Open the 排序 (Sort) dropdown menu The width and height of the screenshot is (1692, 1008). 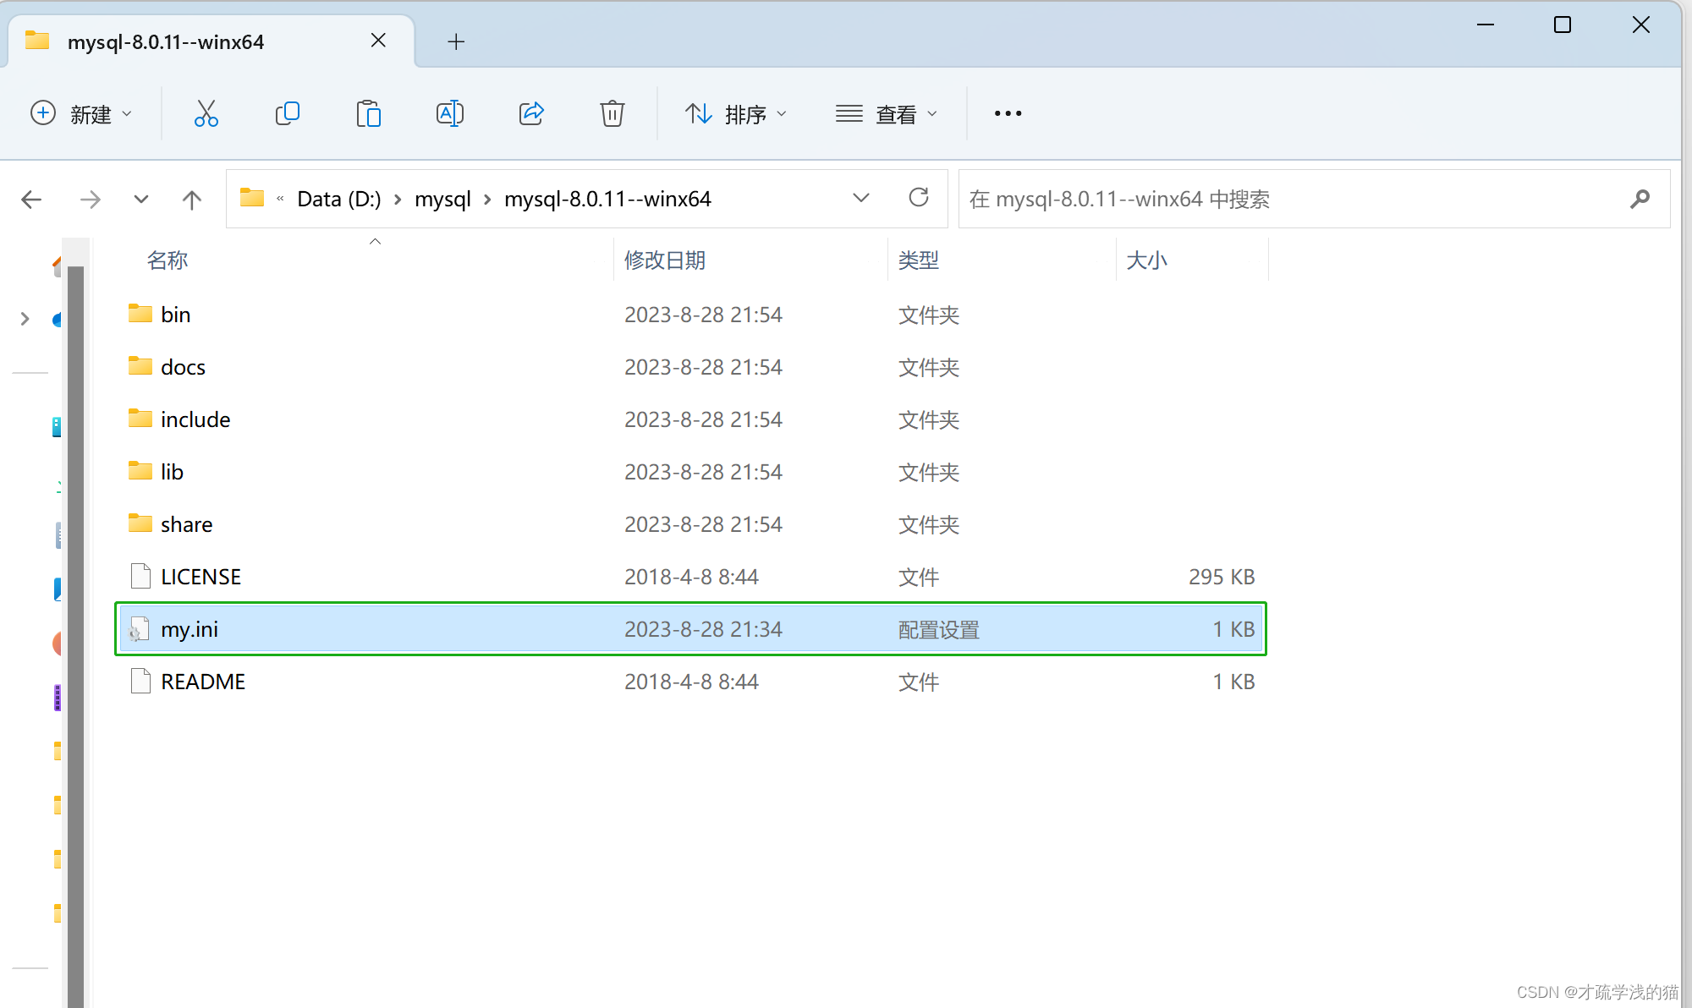pos(735,113)
